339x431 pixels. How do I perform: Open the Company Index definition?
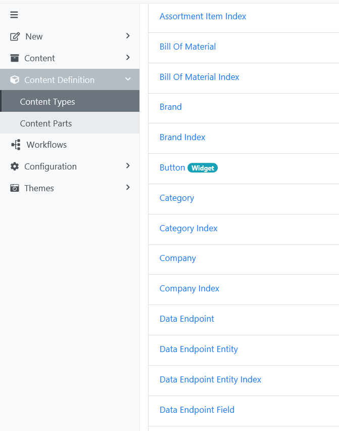(189, 288)
